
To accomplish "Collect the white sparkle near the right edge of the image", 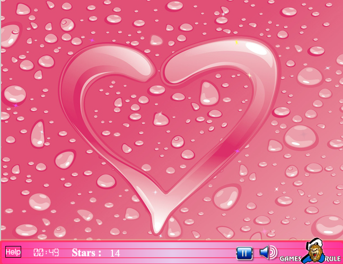I will coord(328,68).
